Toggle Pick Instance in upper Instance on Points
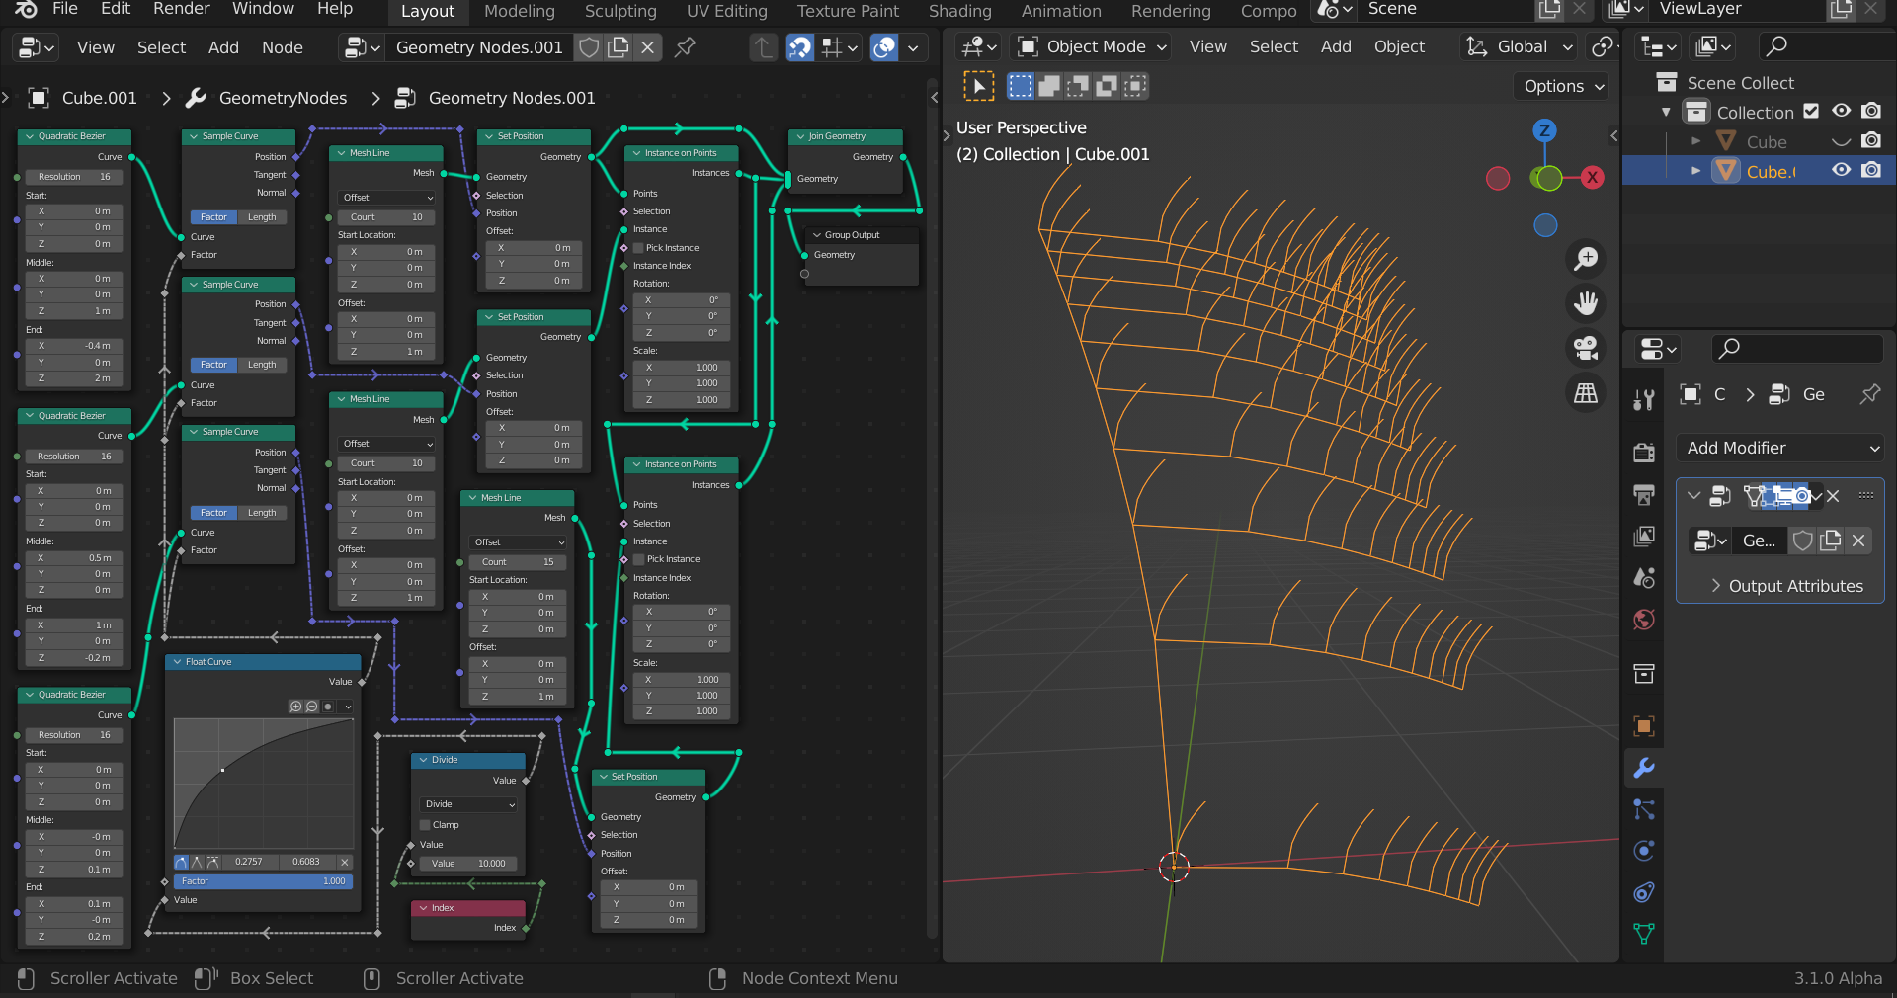The width and height of the screenshot is (1897, 998). point(638,248)
